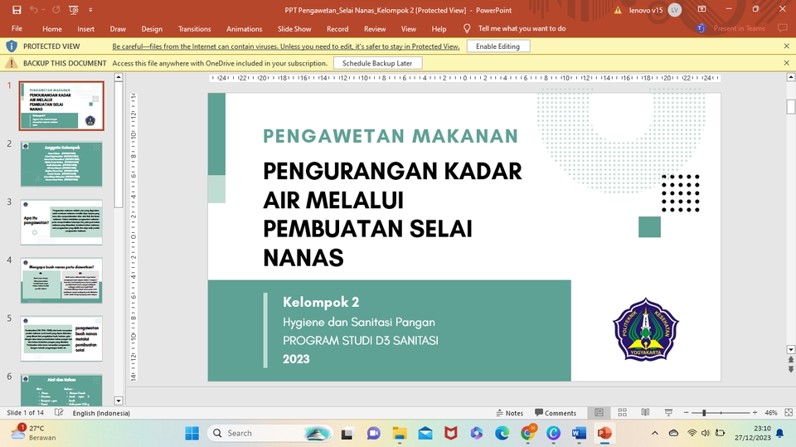Open the Undo history dropdown arrow
Viewport: 796px width, 447px height.
click(43, 10)
